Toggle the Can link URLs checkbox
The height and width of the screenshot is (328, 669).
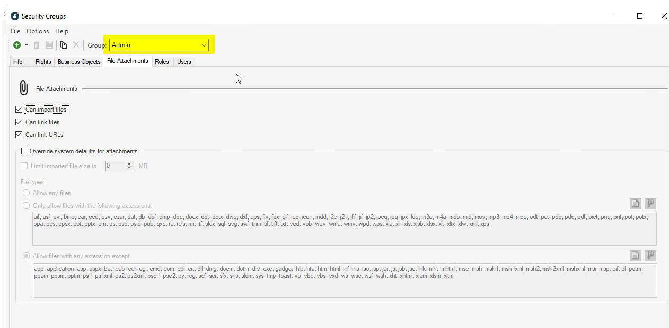[x=19, y=135]
